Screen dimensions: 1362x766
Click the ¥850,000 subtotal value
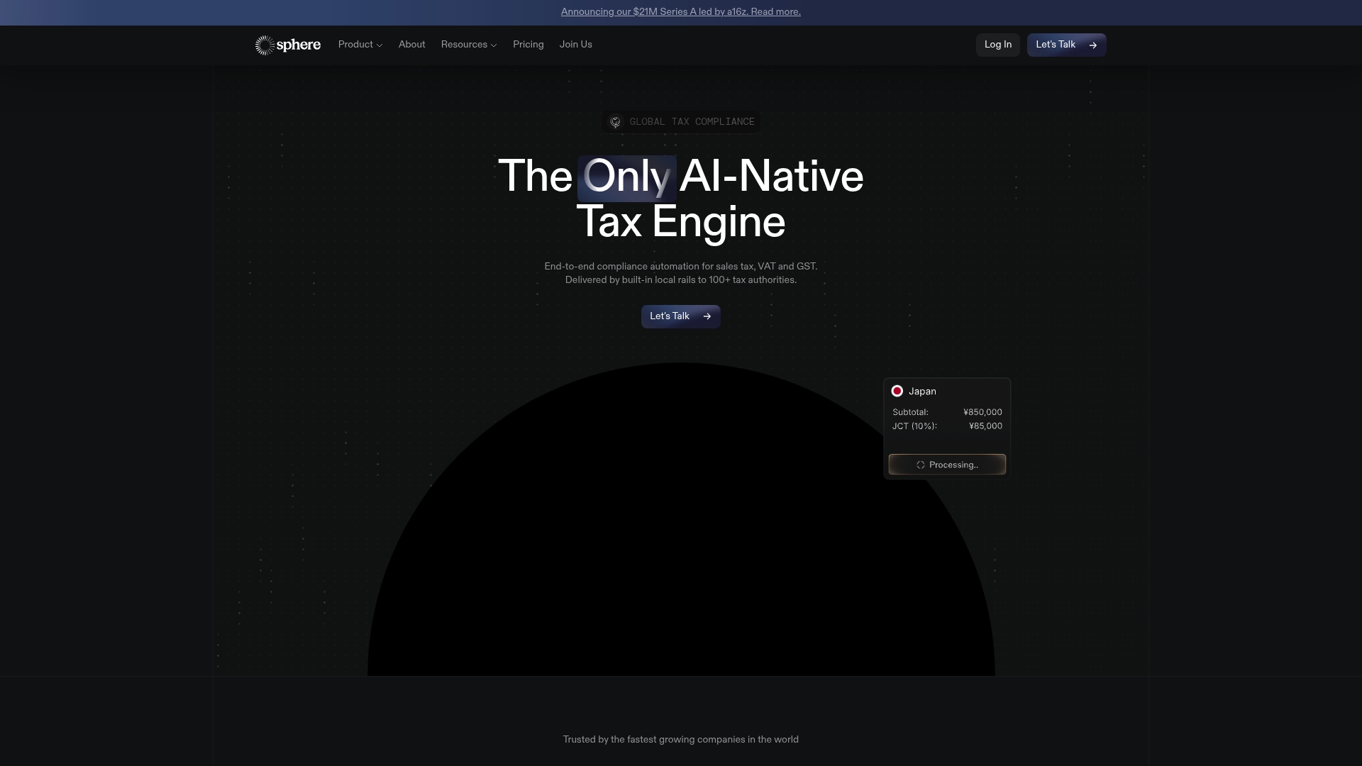pos(982,412)
